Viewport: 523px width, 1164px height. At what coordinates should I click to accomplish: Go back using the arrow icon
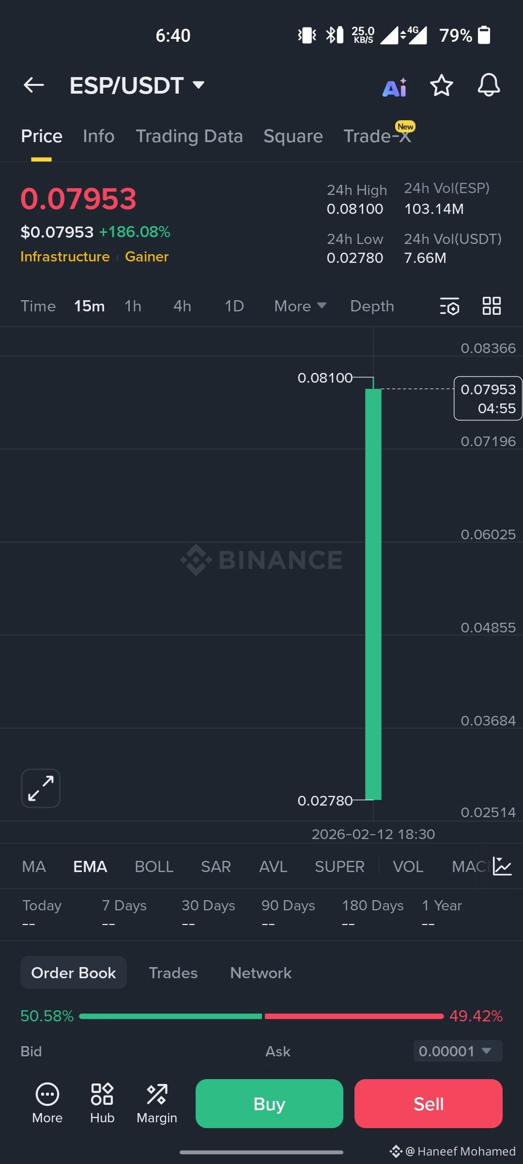point(34,85)
